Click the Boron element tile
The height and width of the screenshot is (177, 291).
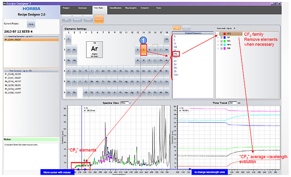(137, 50)
